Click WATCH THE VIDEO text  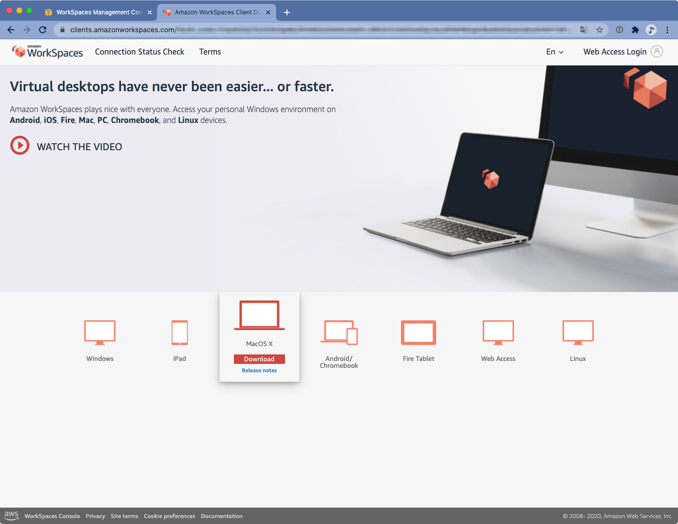point(79,147)
